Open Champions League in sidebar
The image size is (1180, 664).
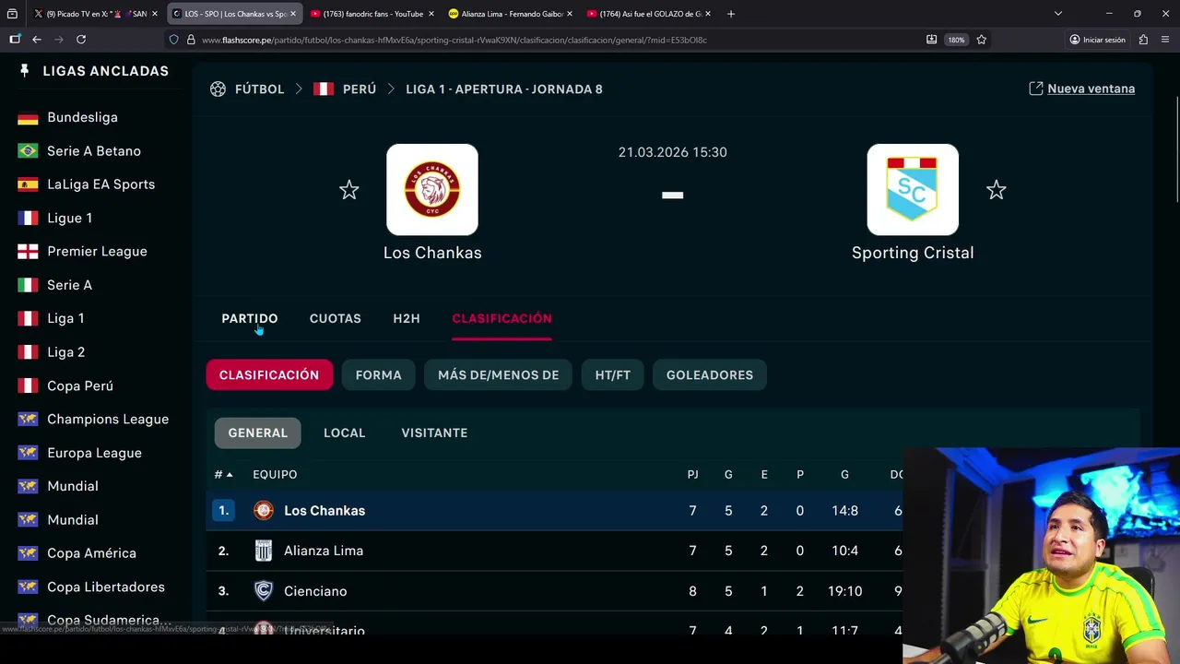coord(108,420)
